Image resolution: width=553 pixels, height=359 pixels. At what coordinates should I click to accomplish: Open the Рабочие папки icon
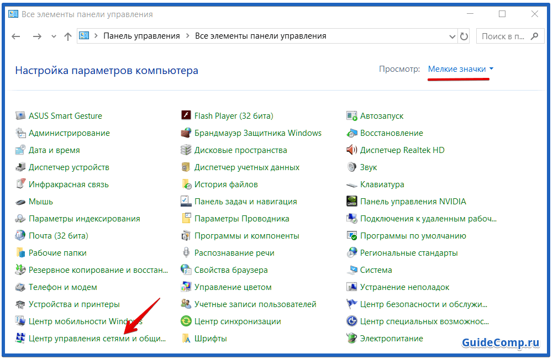(x=20, y=253)
